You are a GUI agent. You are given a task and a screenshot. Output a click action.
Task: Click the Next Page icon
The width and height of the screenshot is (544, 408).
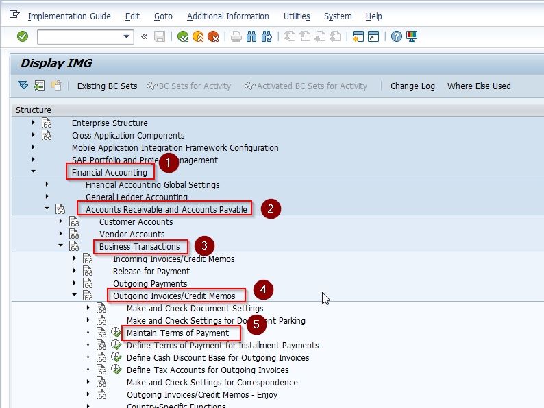pyautogui.click(x=320, y=36)
